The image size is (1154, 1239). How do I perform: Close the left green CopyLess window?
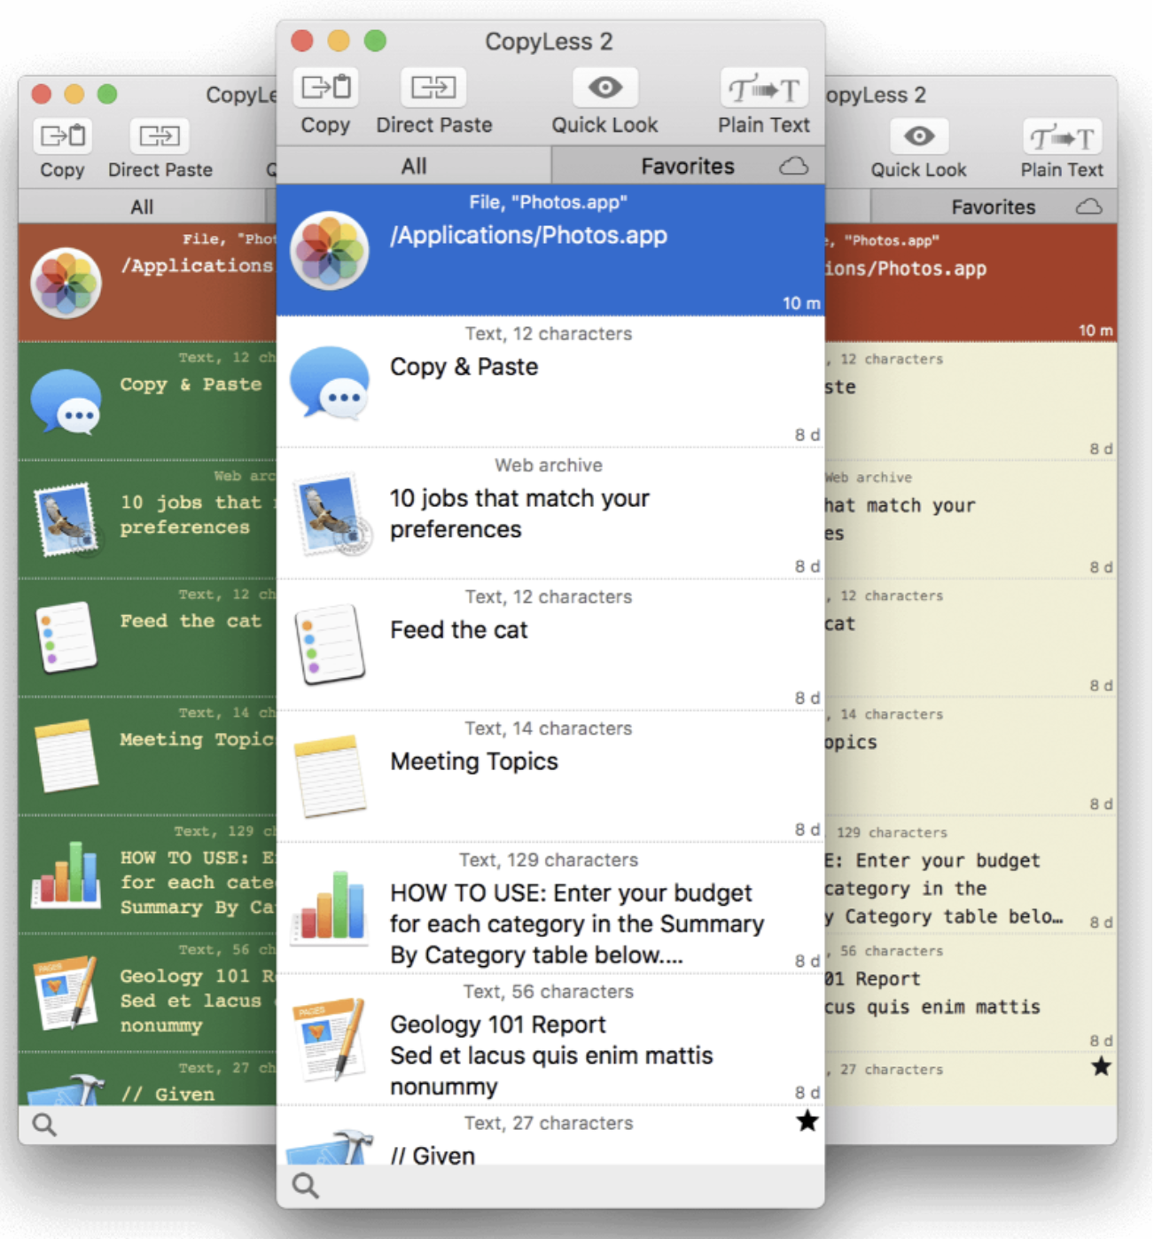[41, 94]
